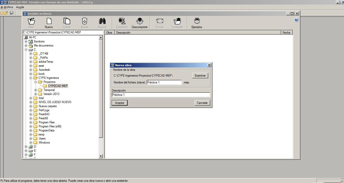Screen dimensions: 344x183
Task: Expand the Versión 2013 folder
Action: click(36, 94)
